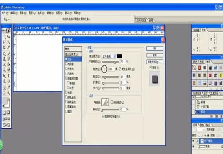Image resolution: width=223 pixels, height=154 pixels.
Task: Hide the 背景 layer via eye icon
Action: (193, 146)
